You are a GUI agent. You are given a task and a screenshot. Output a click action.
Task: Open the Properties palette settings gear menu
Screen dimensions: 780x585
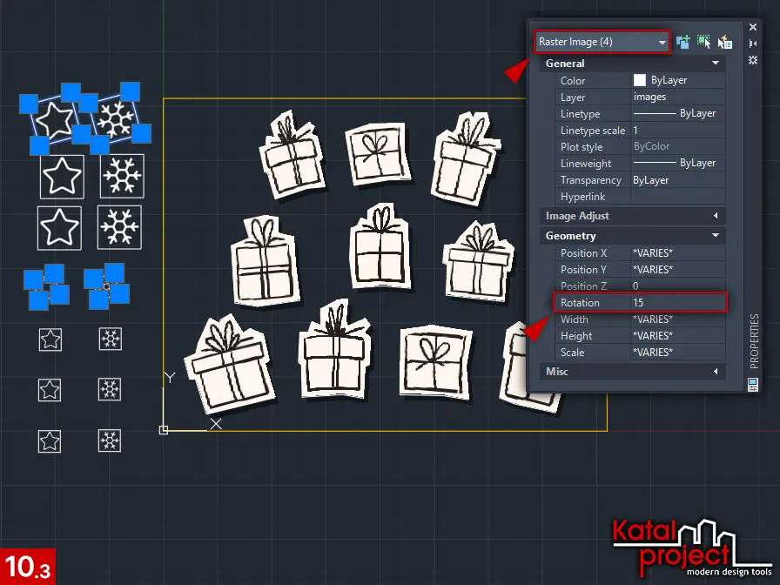click(x=753, y=59)
